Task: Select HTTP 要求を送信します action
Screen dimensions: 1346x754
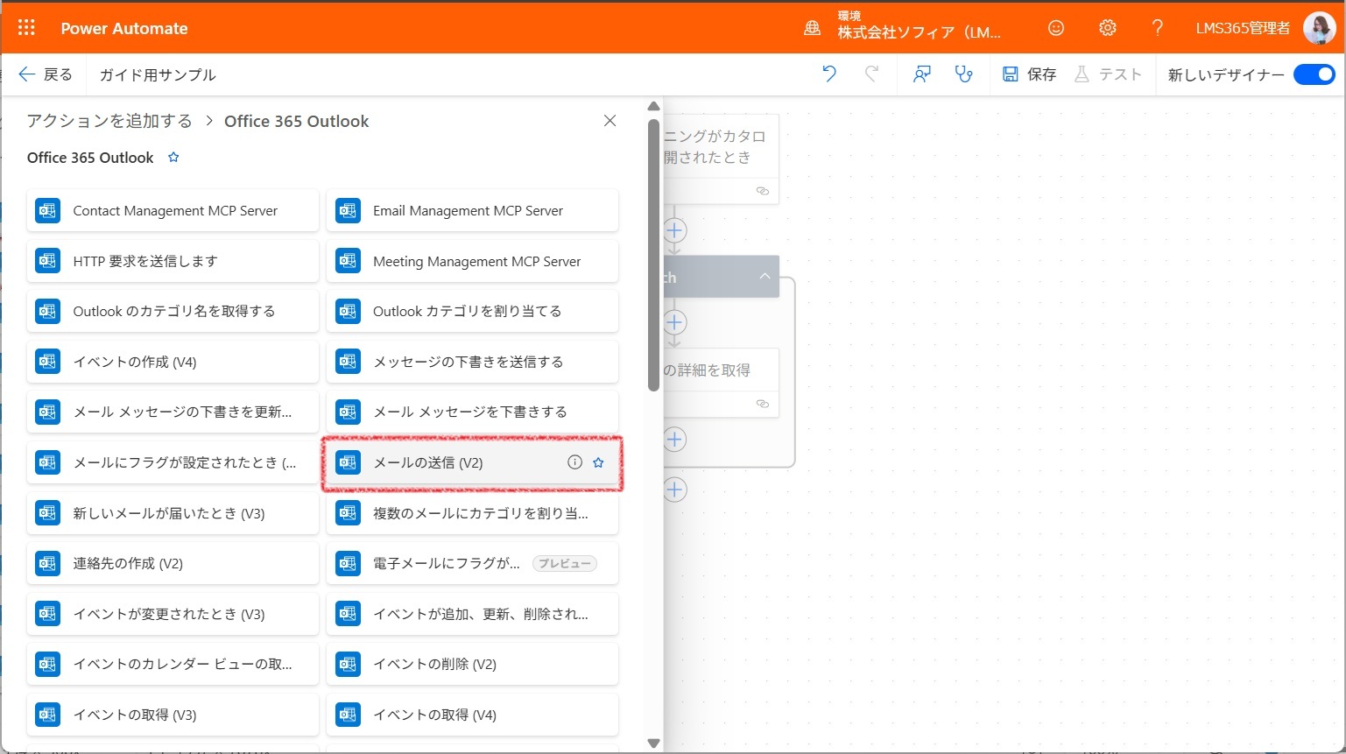Action: pos(173,261)
